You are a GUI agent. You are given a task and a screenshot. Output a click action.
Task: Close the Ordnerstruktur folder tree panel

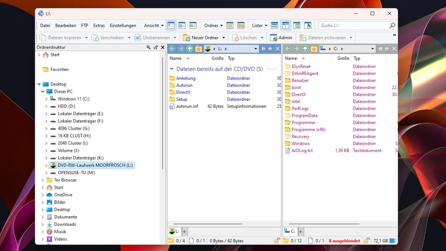163,47
